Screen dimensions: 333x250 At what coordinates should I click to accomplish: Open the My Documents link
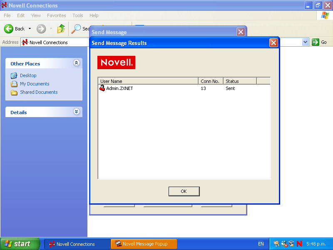click(x=35, y=84)
